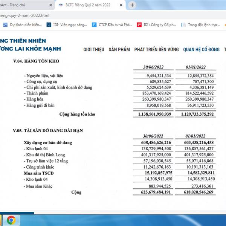Select value 608,486,626,216
The height and width of the screenshot is (226, 226).
tap(156, 142)
